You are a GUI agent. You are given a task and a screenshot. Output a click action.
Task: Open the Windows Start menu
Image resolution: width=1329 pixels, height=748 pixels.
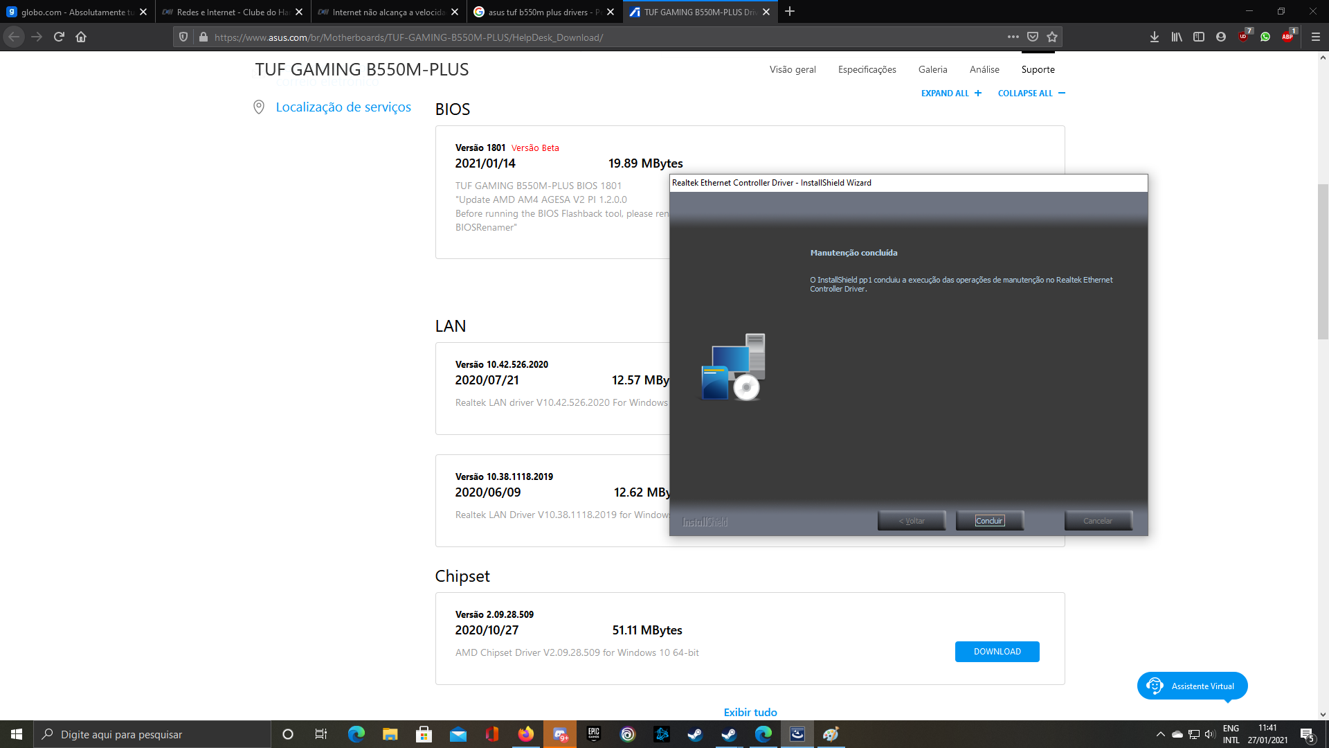point(17,734)
